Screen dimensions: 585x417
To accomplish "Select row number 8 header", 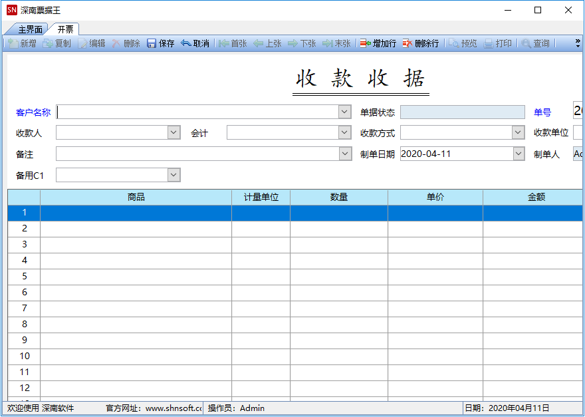I will point(24,324).
